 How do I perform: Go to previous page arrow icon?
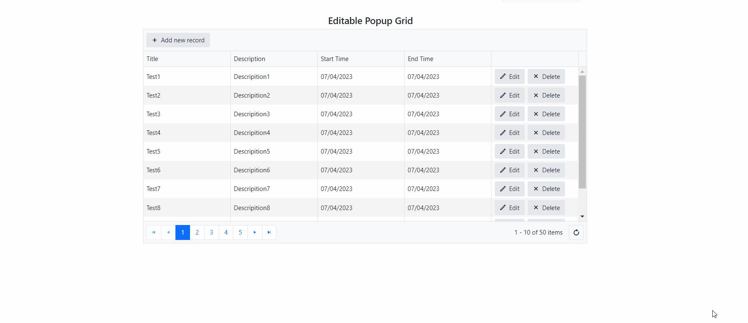point(168,232)
